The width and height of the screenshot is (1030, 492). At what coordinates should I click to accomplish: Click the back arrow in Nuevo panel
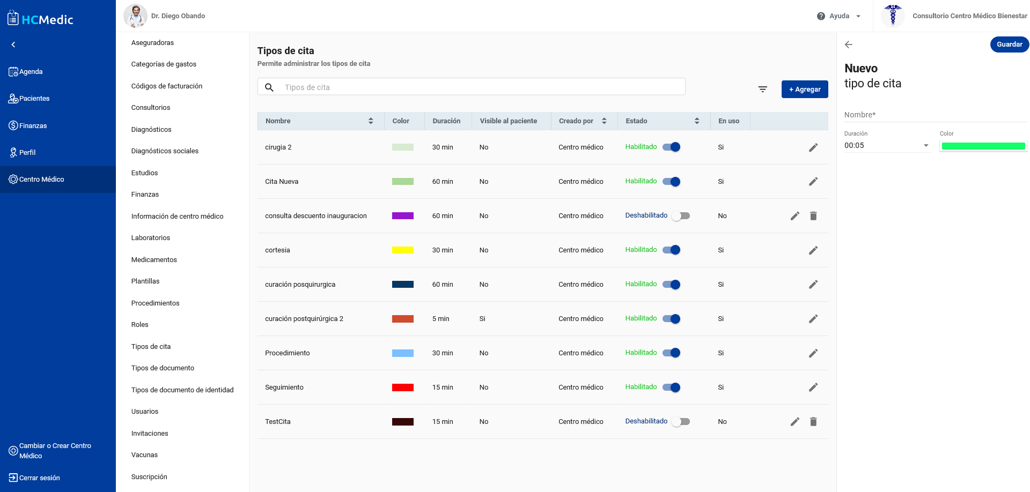[849, 44]
